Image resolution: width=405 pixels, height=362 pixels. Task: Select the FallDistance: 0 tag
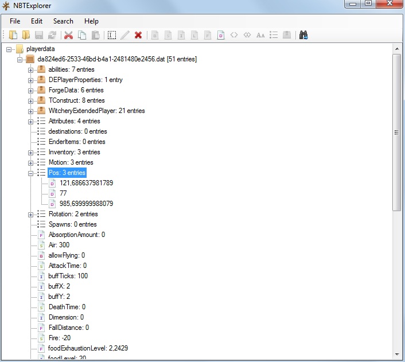[x=69, y=328]
